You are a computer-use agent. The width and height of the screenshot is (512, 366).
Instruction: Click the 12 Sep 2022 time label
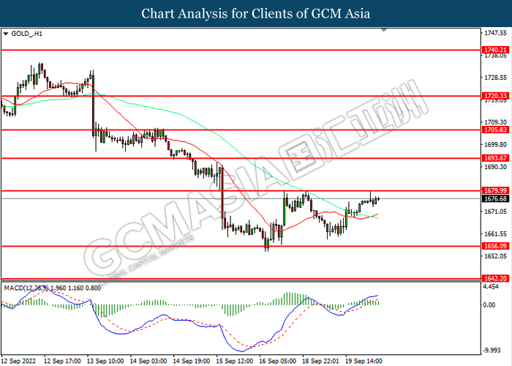pyautogui.click(x=18, y=361)
